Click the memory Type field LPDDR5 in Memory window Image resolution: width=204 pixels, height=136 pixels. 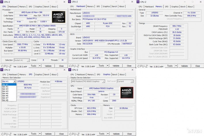pyautogui.click(x=155, y=13)
